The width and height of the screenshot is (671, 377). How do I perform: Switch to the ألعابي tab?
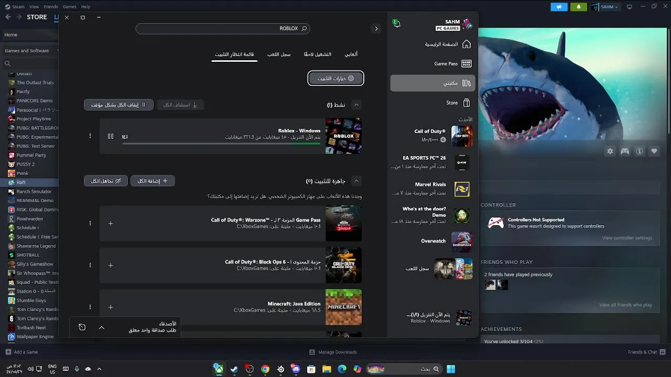pos(351,54)
